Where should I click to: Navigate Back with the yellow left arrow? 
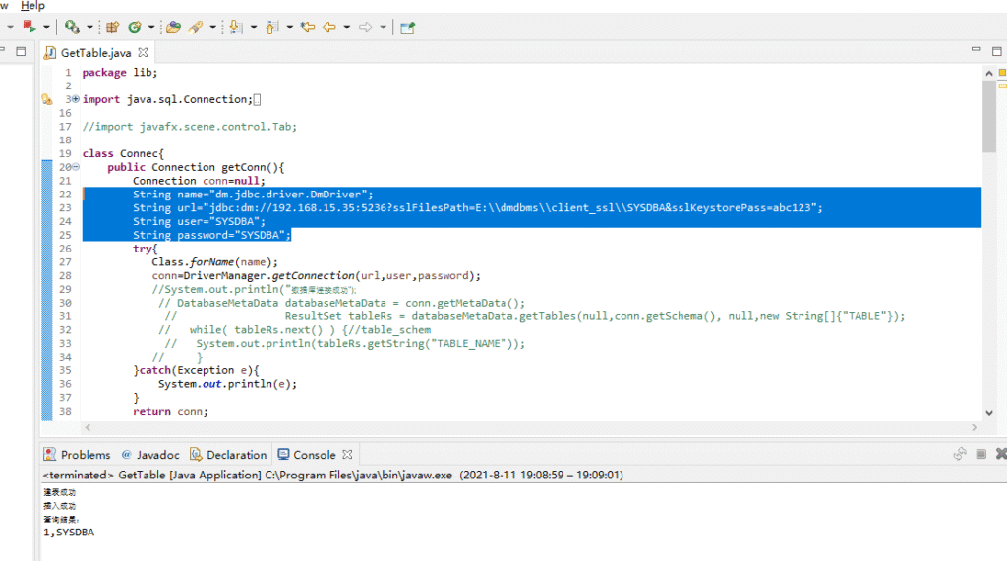tap(329, 28)
